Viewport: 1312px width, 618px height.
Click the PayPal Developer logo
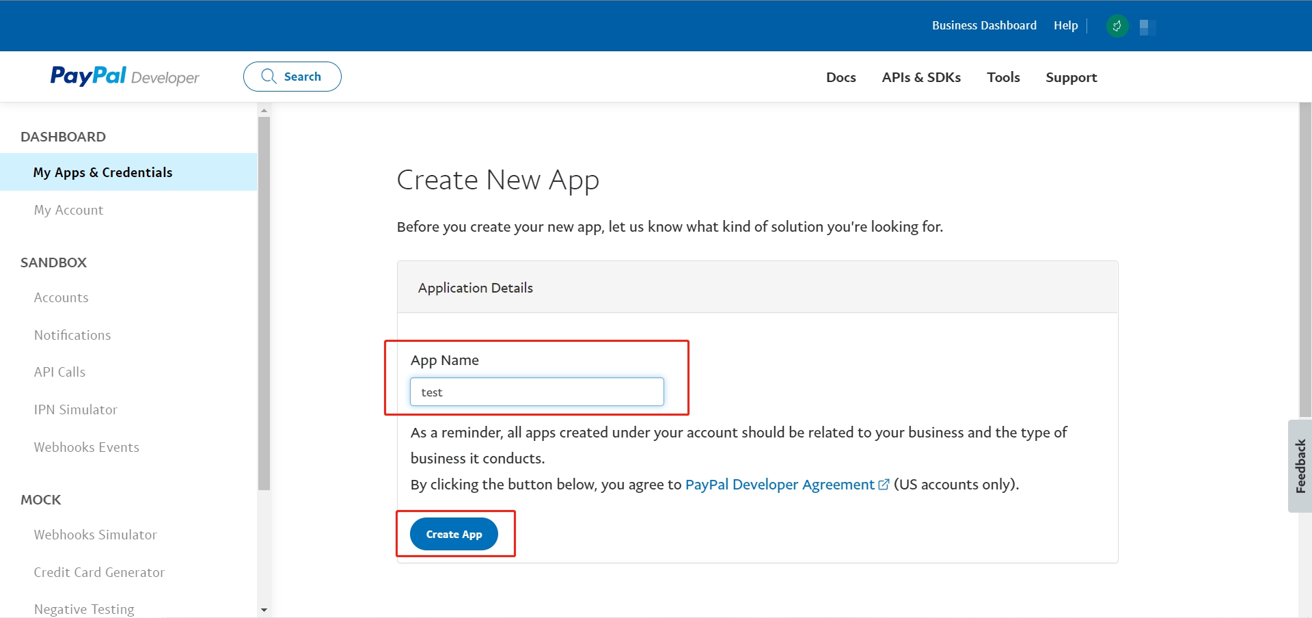click(125, 76)
